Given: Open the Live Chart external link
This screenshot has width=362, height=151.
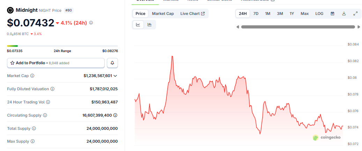Looking at the screenshot, I should point(193,14).
